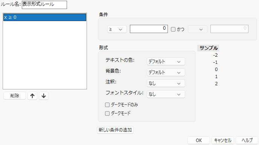Click the ルール名 text field
259x145 pixels.
[44, 5]
